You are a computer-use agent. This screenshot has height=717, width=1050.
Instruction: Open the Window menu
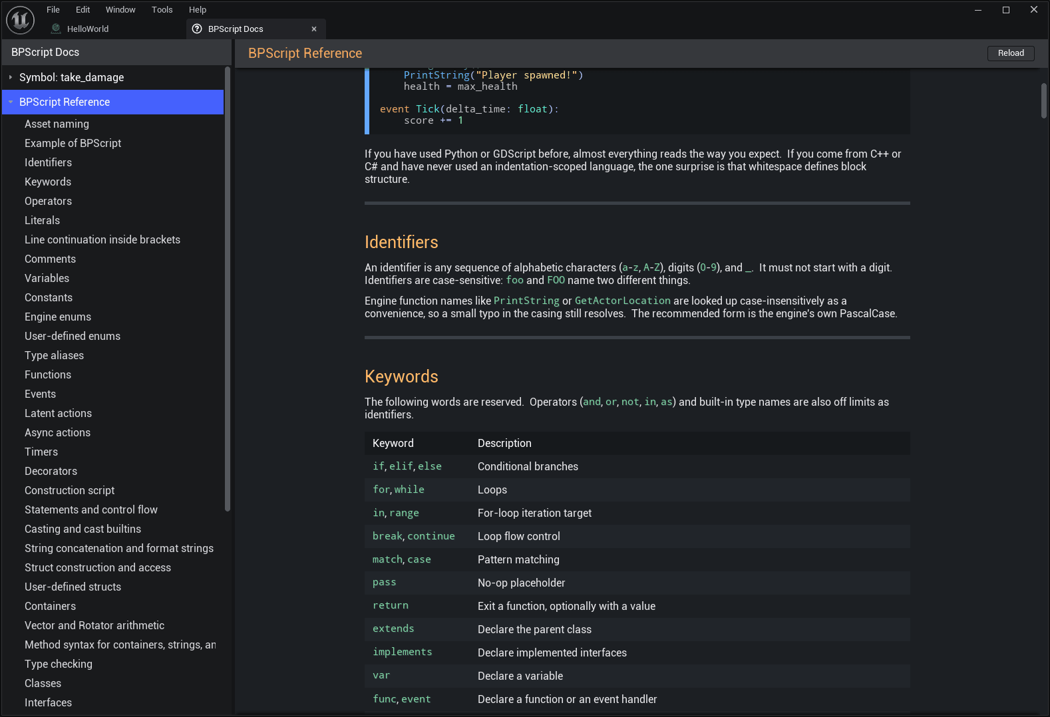pyautogui.click(x=120, y=9)
